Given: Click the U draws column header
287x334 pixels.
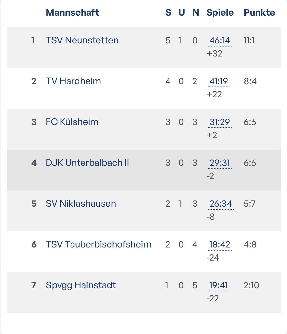Looking at the screenshot, I should (x=182, y=13).
